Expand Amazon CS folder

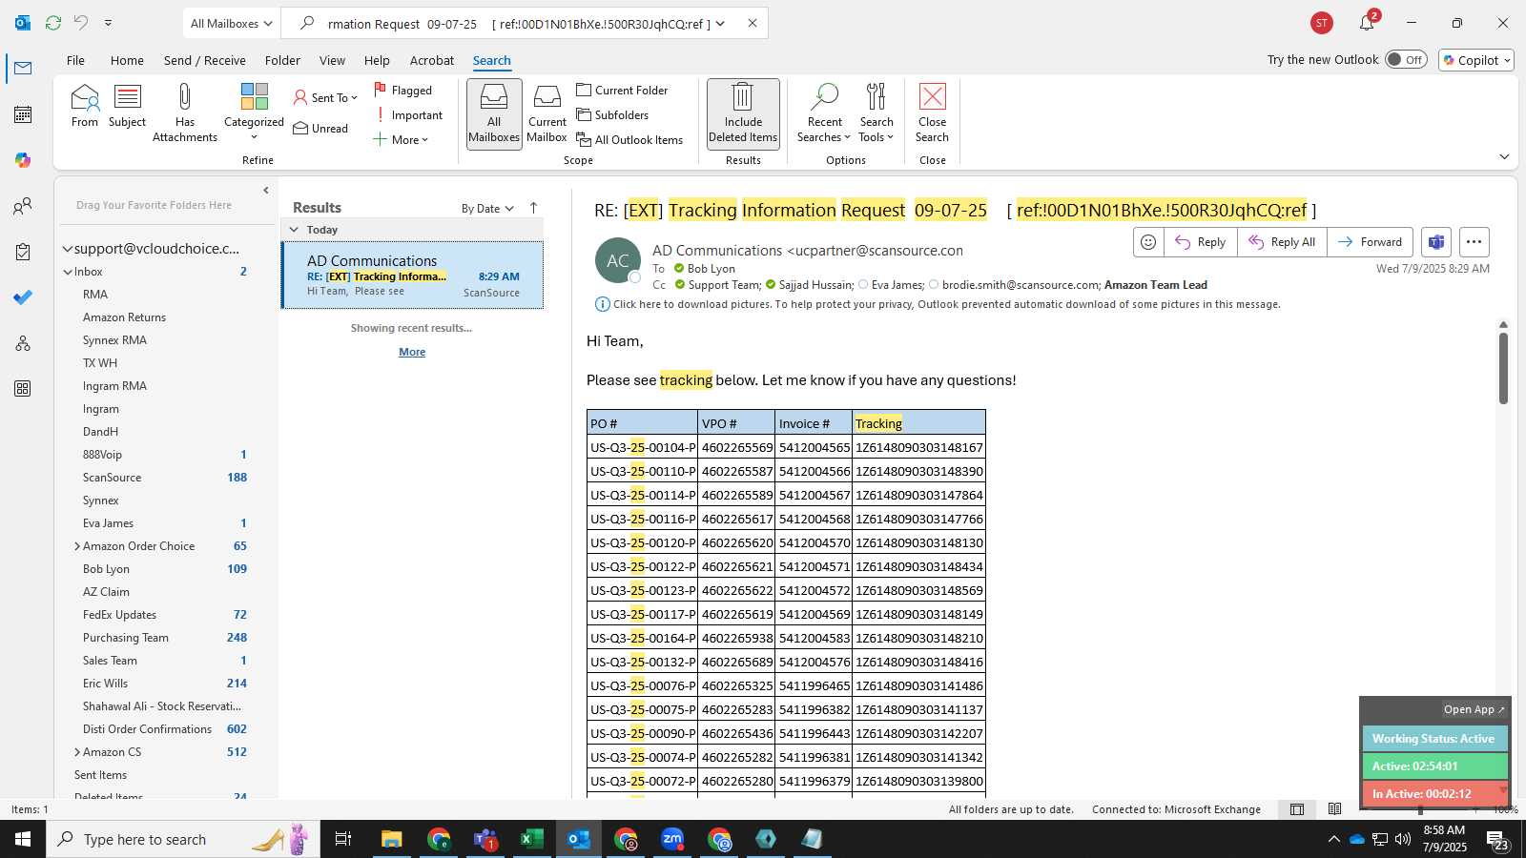77,752
